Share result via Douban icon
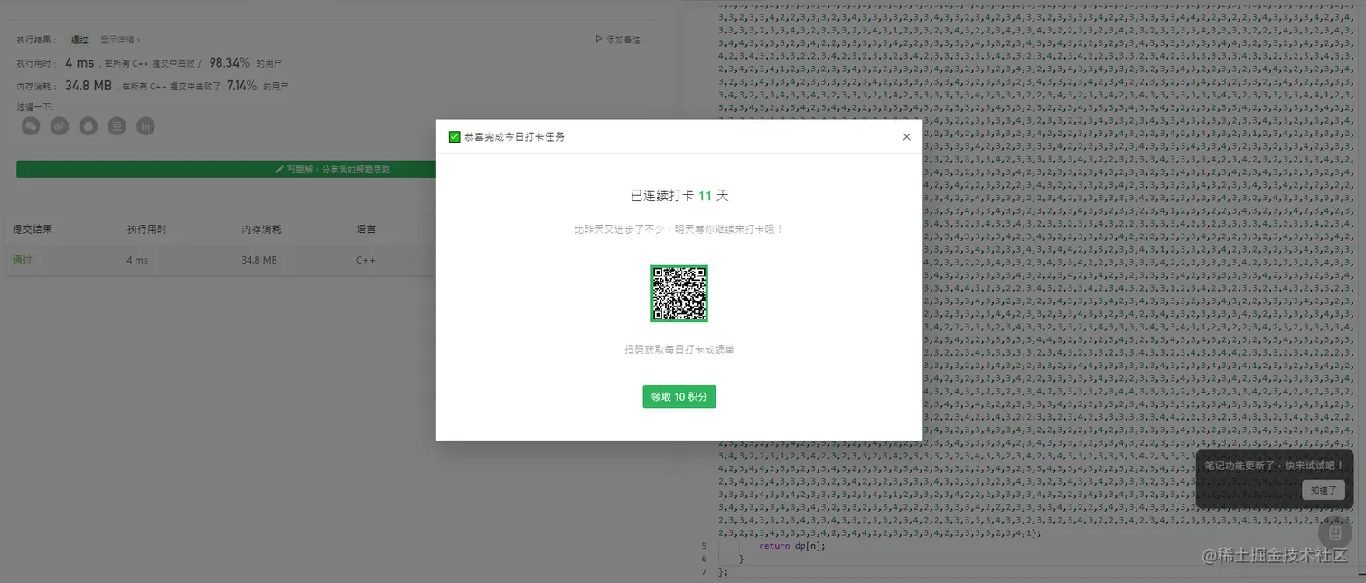This screenshot has width=1366, height=583. 117,126
